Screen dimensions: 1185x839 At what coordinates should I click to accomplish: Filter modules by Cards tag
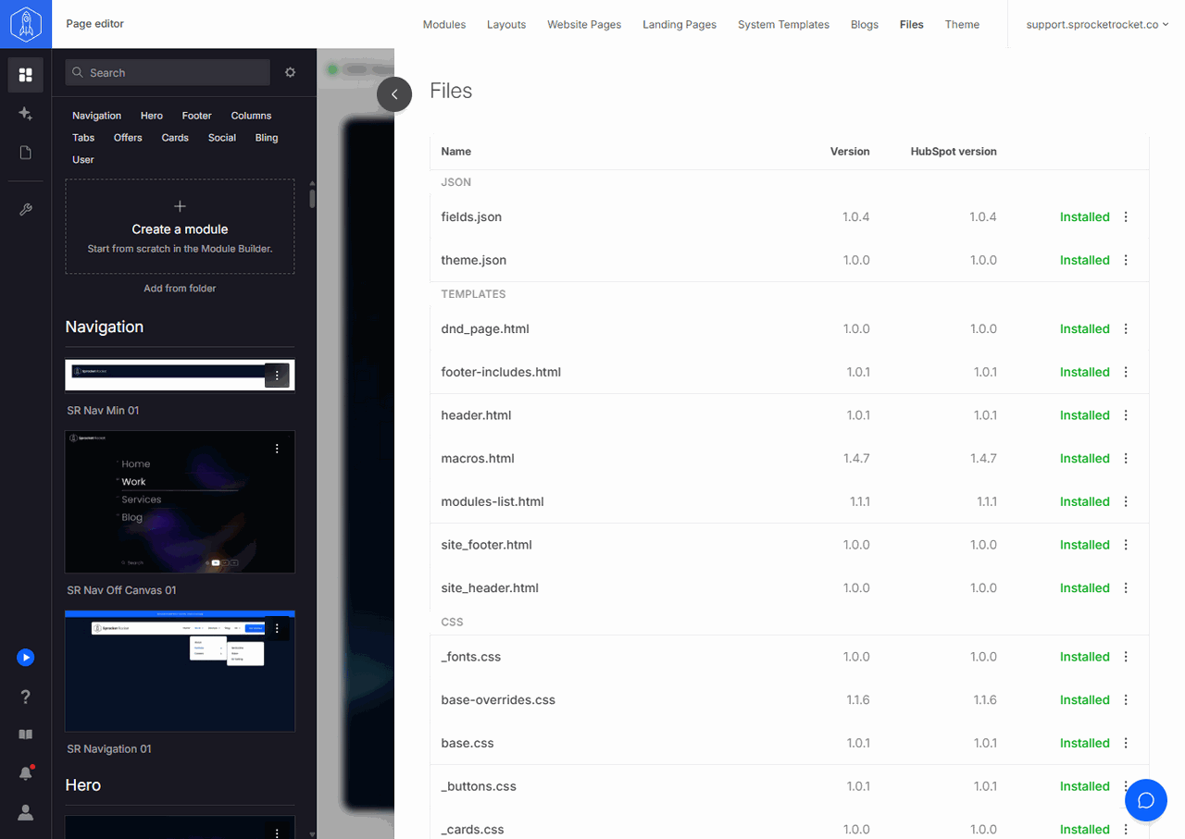point(175,138)
